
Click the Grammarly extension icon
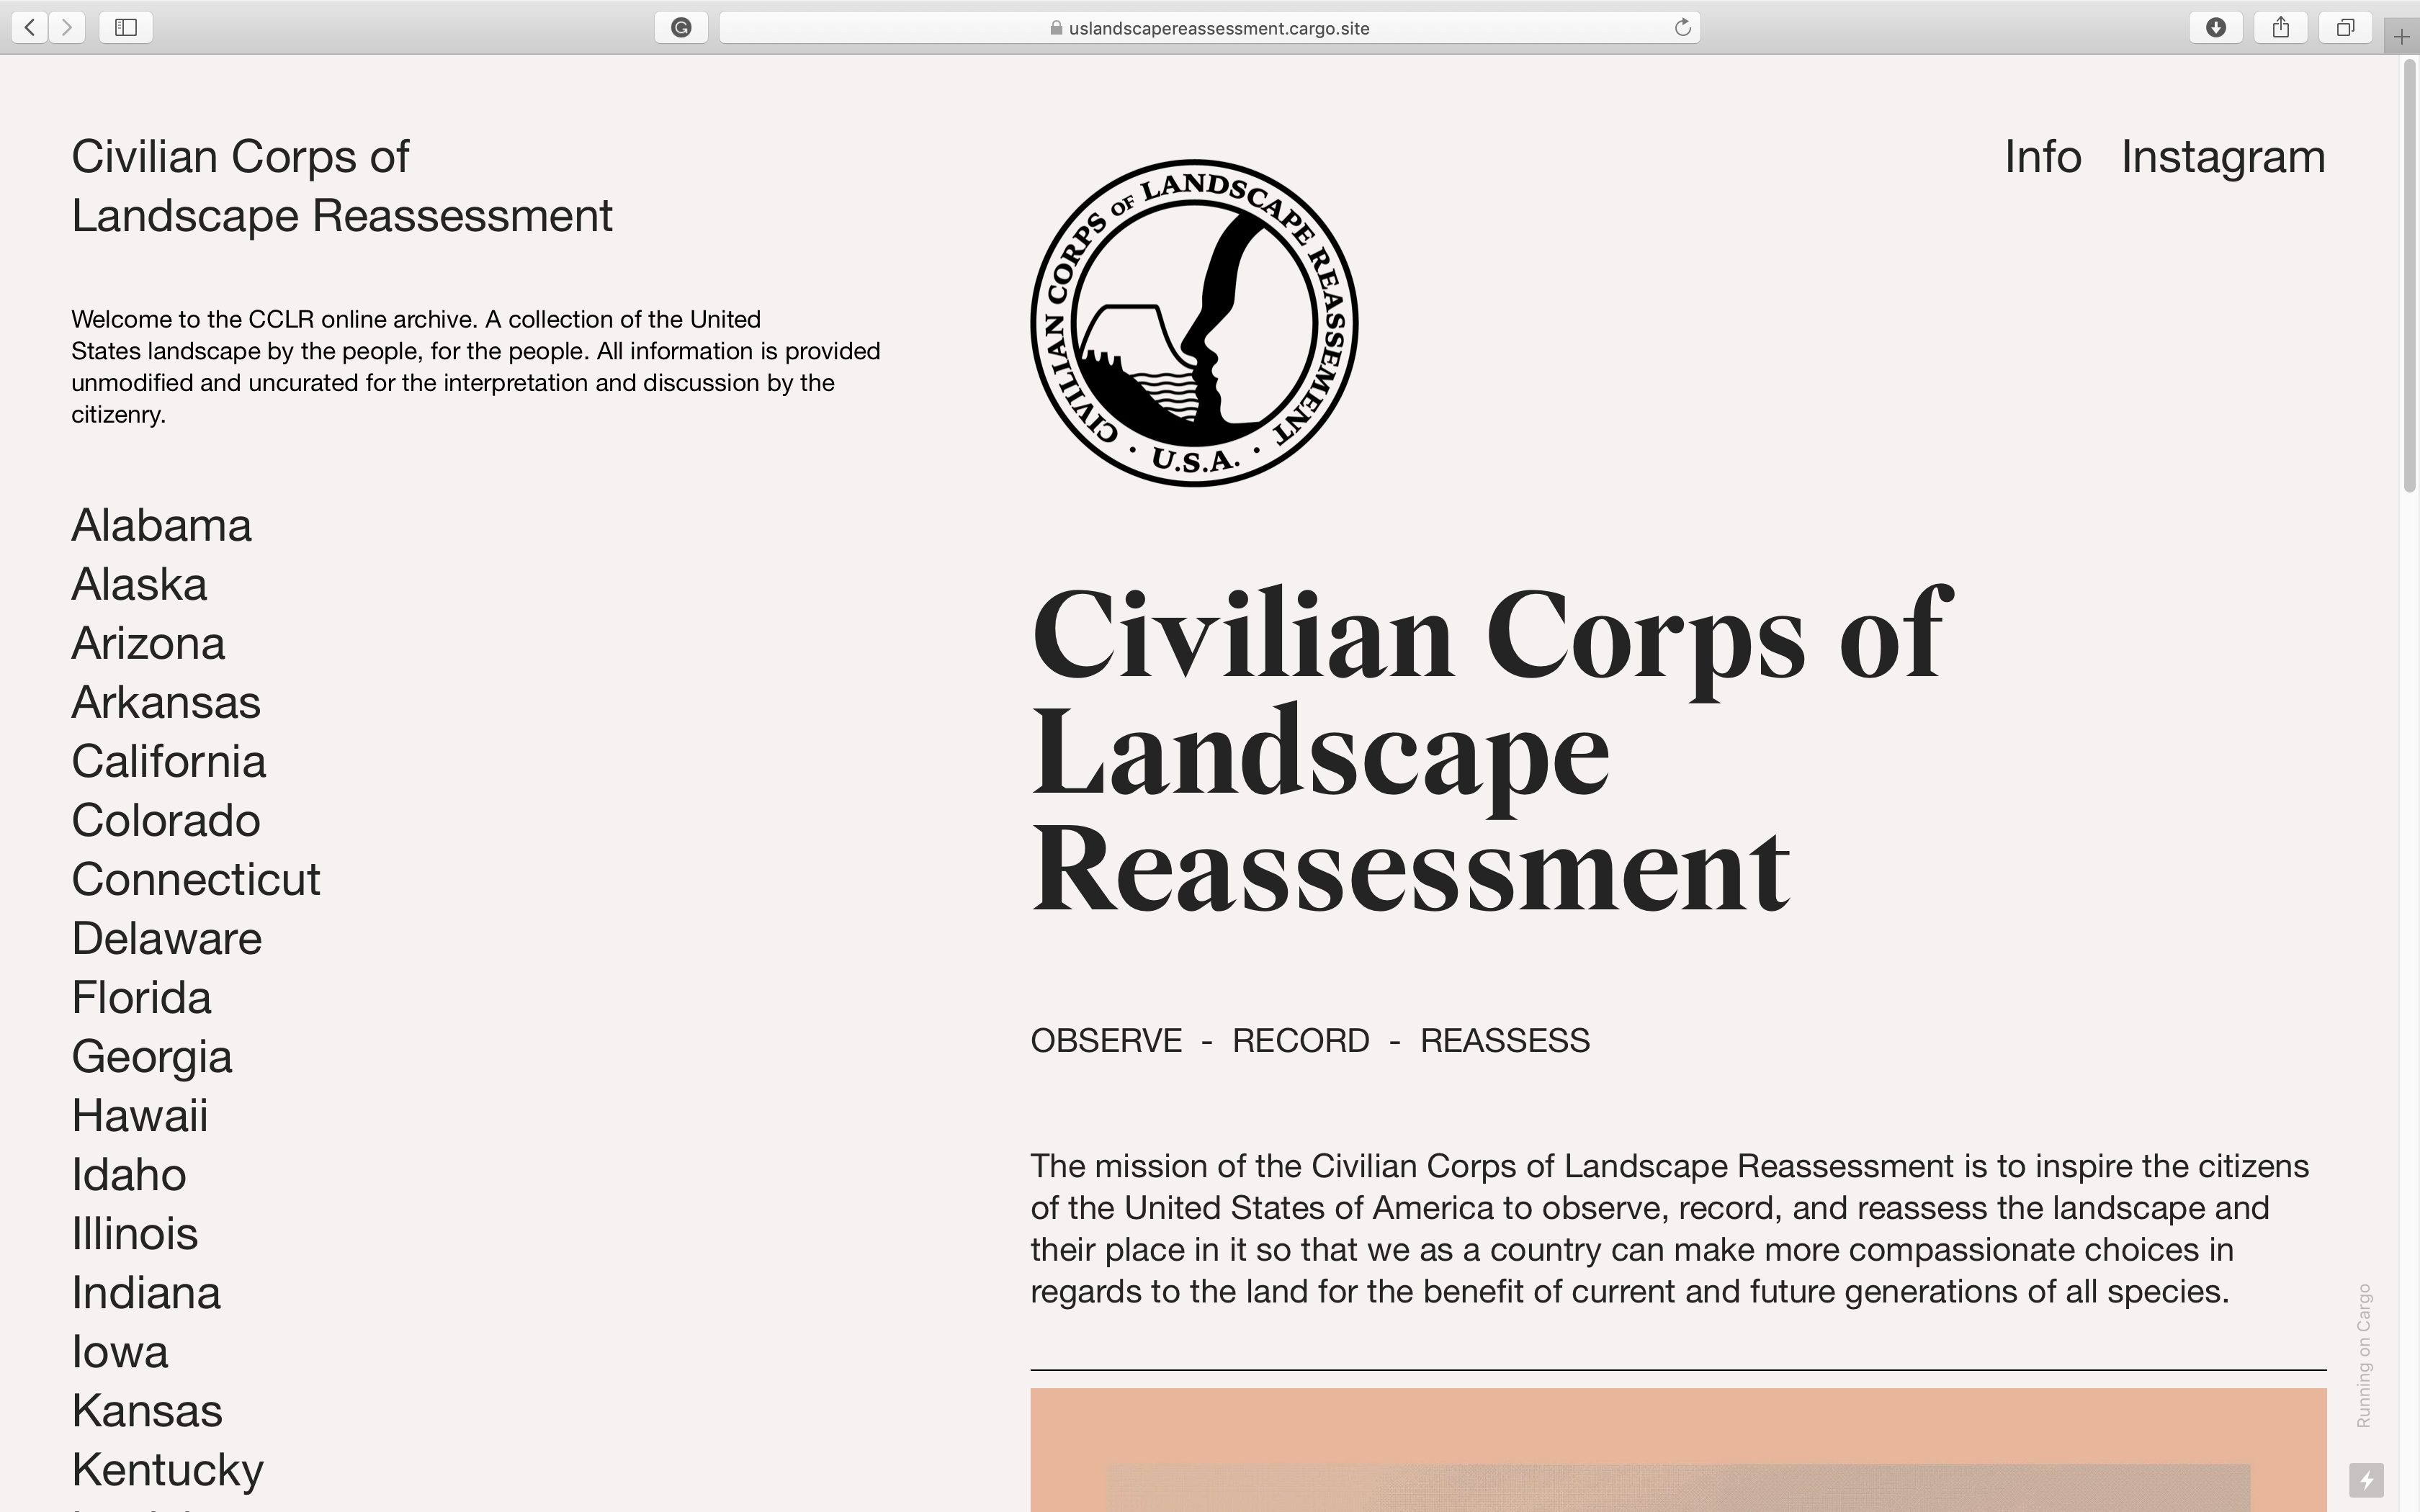point(681,27)
